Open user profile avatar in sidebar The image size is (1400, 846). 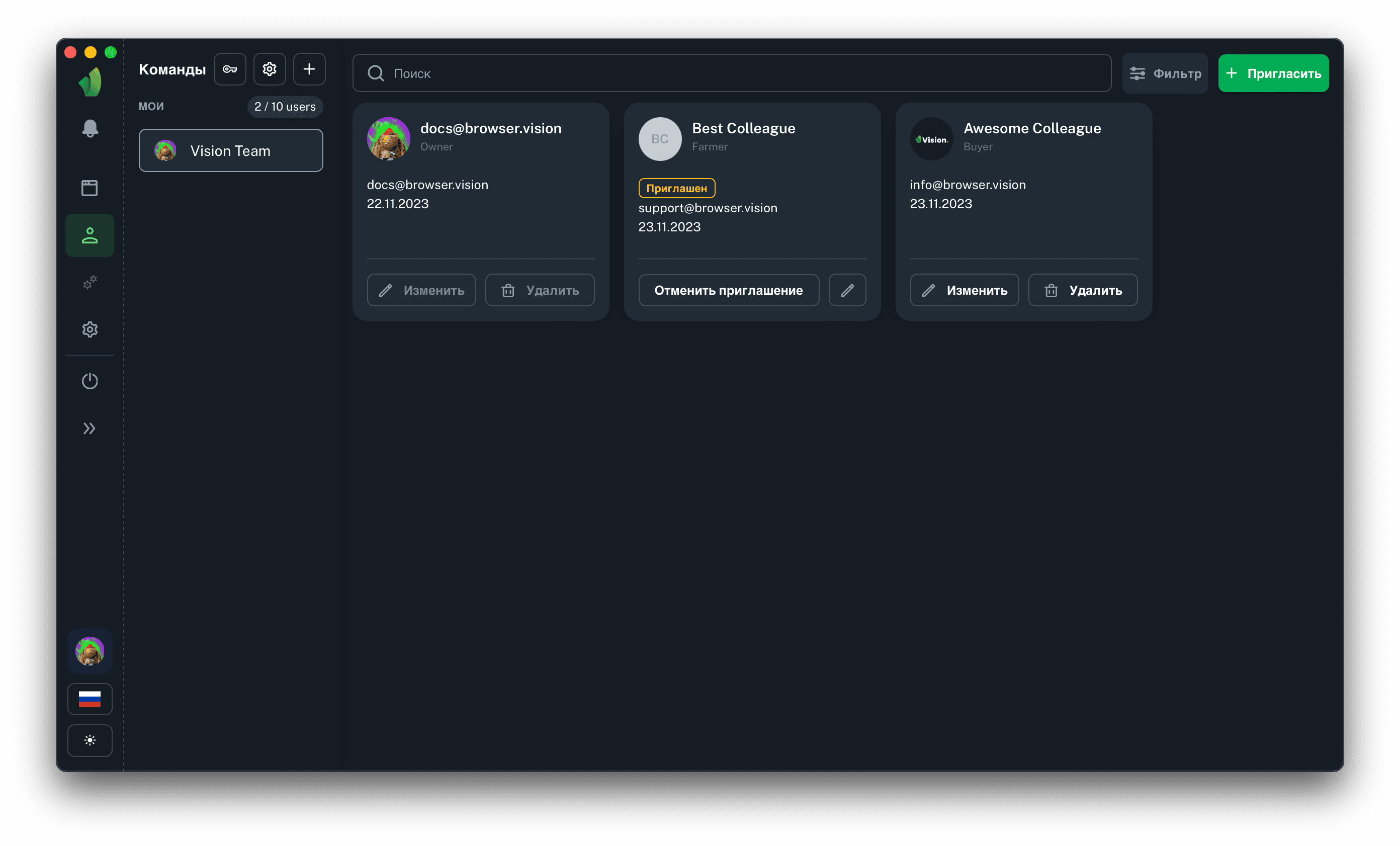(x=90, y=651)
